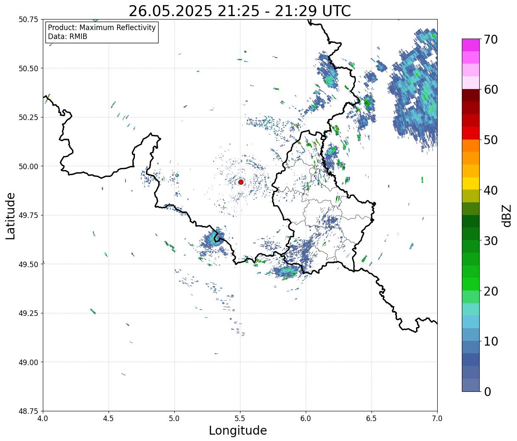Click the latitude tick label 50.25
The width and height of the screenshot is (517, 441).
tap(28, 117)
